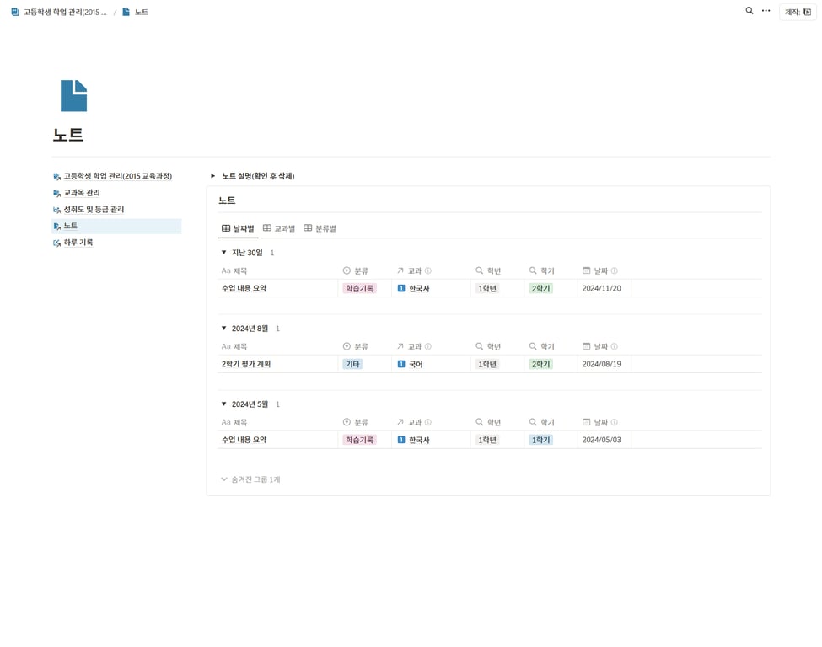Click the 1학기 tag in 2024/05/03 row
Image resolution: width=822 pixels, height=647 pixels.
540,440
